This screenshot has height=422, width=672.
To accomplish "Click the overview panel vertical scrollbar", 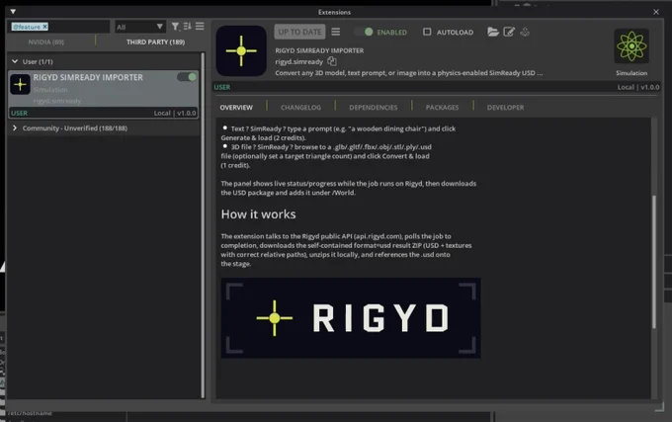I will [654, 262].
